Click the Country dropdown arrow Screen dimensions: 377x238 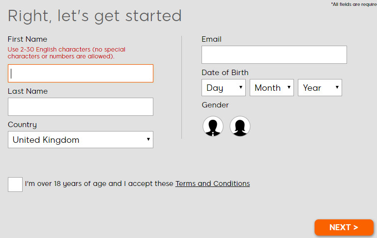pos(148,139)
